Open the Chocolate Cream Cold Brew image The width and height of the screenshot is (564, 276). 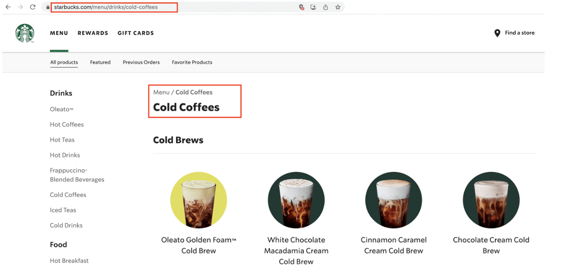pos(491,200)
